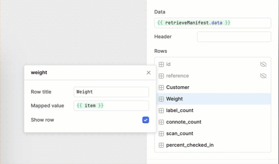
Task: Unhide the reference row with the crossed-out eye icon
Action: tap(263, 76)
